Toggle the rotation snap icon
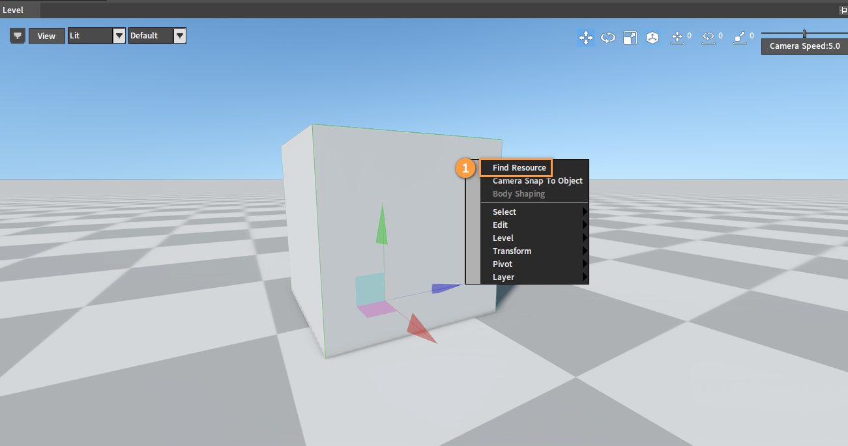This screenshot has width=848, height=446. click(709, 38)
